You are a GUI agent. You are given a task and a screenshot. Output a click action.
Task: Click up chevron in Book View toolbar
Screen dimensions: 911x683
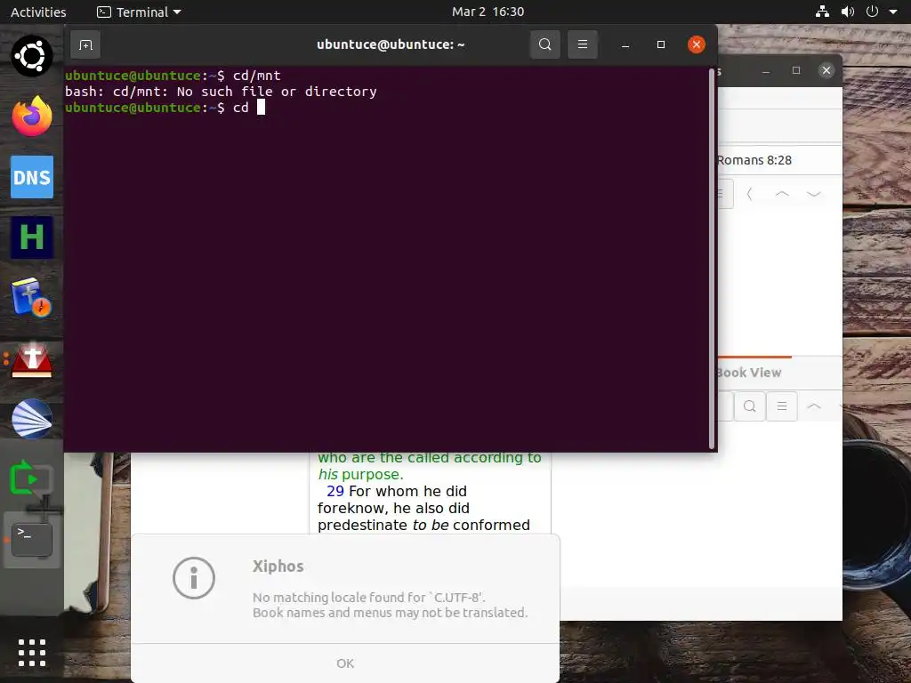click(x=814, y=406)
